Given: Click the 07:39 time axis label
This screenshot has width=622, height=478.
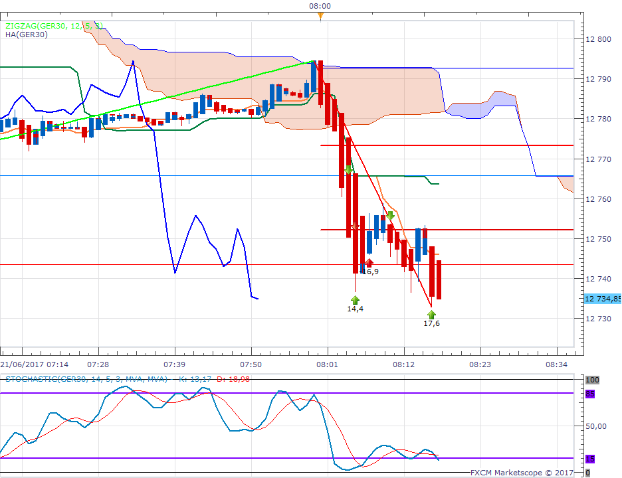Looking at the screenshot, I should [175, 364].
